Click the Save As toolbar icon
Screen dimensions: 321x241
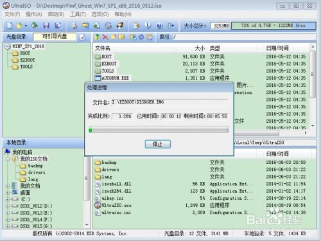coord(58,26)
